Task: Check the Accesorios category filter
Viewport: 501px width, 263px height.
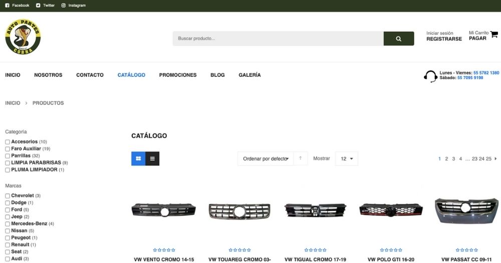Action: (8, 142)
